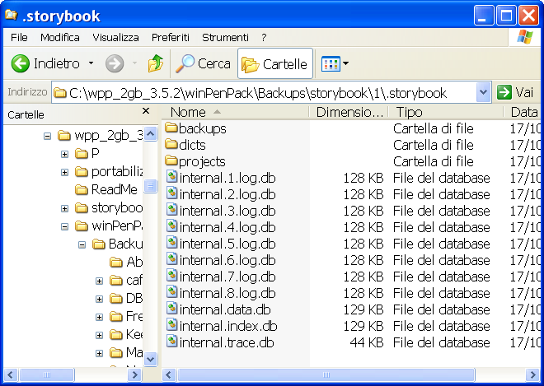The height and width of the screenshot is (386, 544).
Task: Open the Preferiti menu
Action: (171, 37)
